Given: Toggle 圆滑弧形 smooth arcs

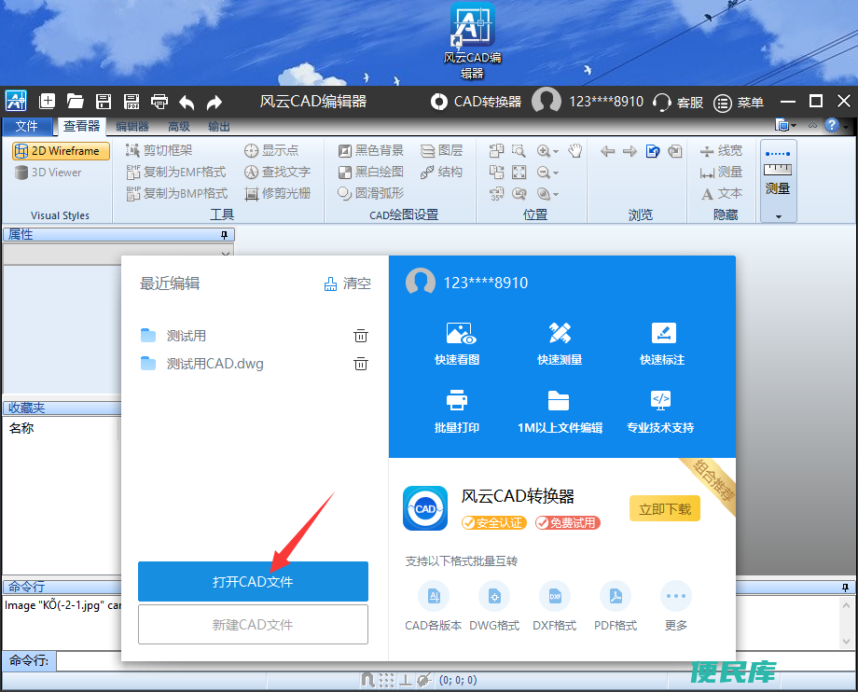Looking at the screenshot, I should coord(370,194).
